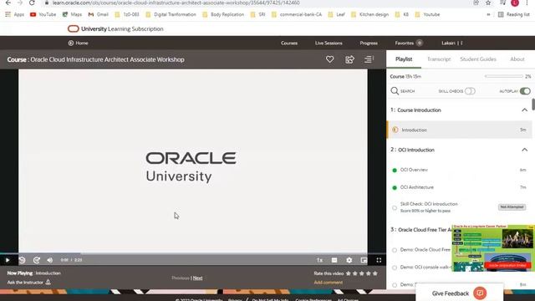Screen dimensions: 535x301
Task: Toggle closed captions in the player
Action: [x=334, y=260]
